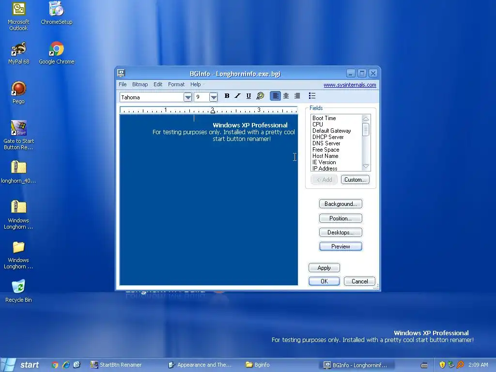Click the security shield tray icon
The image size is (496, 372).
(442, 365)
